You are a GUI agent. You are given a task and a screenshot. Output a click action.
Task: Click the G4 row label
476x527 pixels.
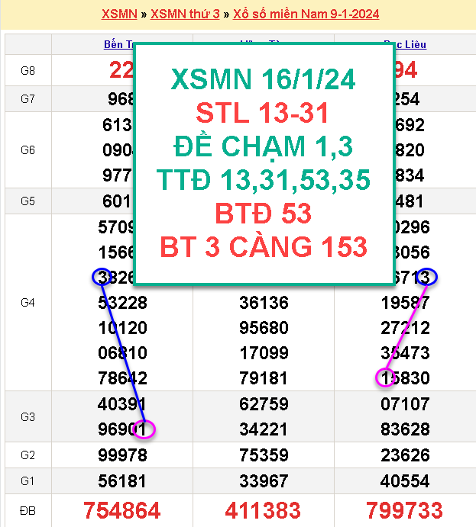28,303
